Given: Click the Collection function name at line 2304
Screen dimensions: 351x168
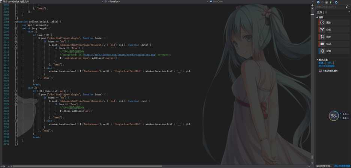Looking at the screenshot, I should pos(37,22).
